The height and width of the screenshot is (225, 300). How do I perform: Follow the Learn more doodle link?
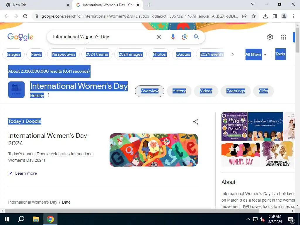pyautogui.click(x=23, y=173)
